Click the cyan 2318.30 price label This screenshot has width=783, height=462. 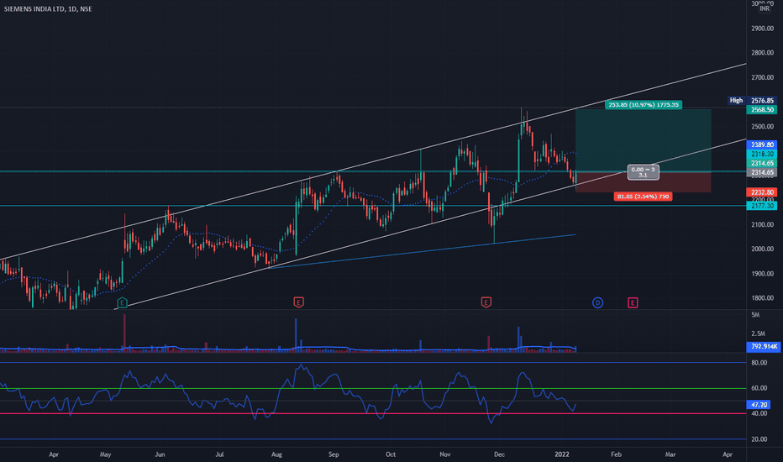(762, 155)
